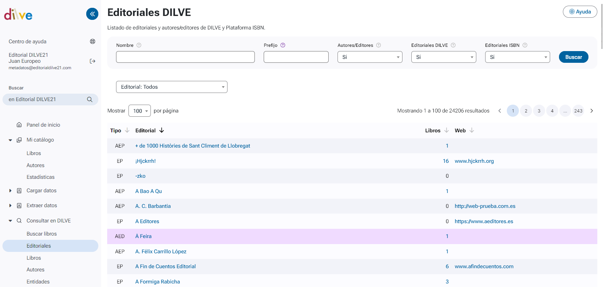This screenshot has width=603, height=287.
Task: Open the Autores/Editores dropdown
Action: click(369, 57)
